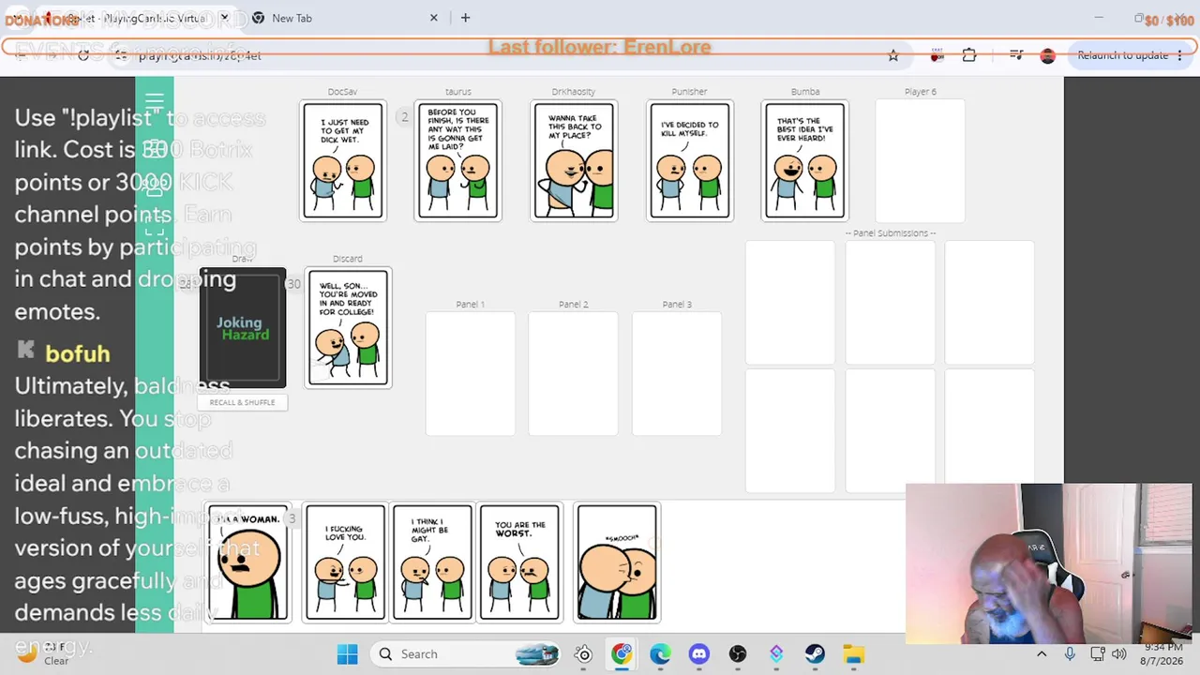Image resolution: width=1200 pixels, height=675 pixels.
Task: Open File Explorer from the taskbar
Action: [x=853, y=654]
